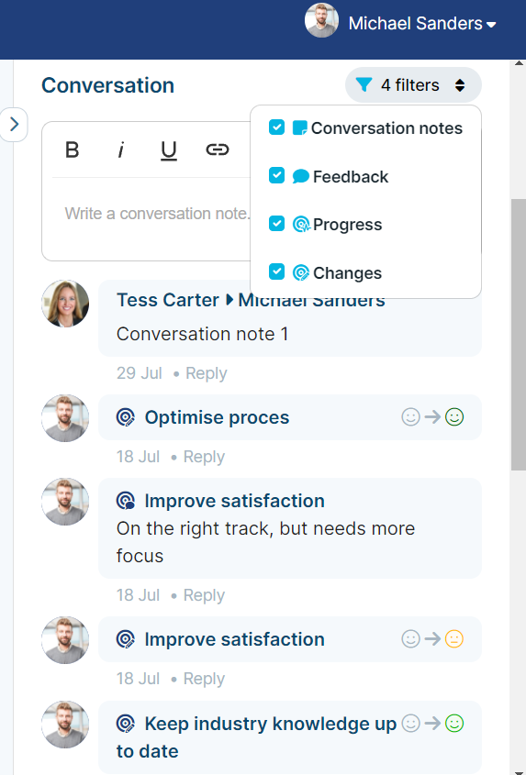Viewport: 526px width, 775px height.
Task: Apply bold formatting in note editor
Action: [73, 149]
